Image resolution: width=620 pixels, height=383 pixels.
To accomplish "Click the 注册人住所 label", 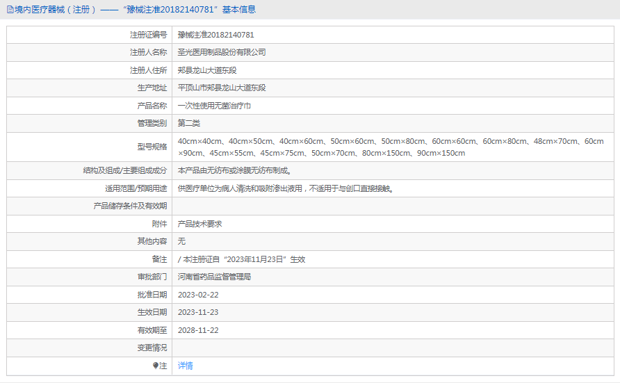I will pyautogui.click(x=148, y=70).
